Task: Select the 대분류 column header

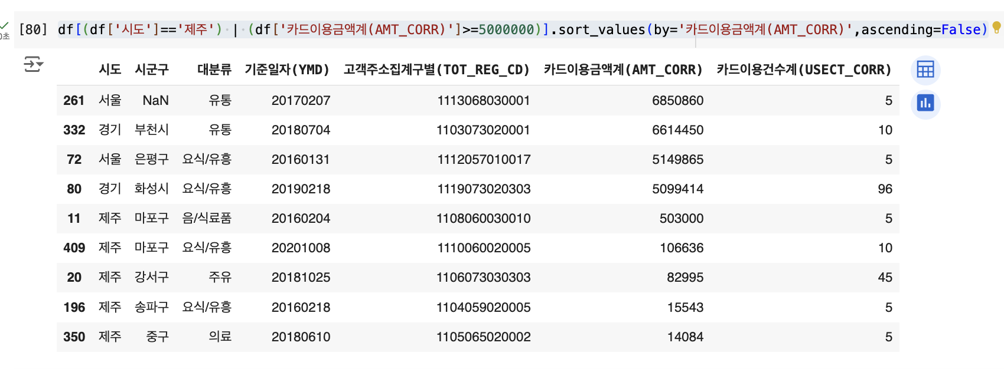Action: tap(214, 70)
